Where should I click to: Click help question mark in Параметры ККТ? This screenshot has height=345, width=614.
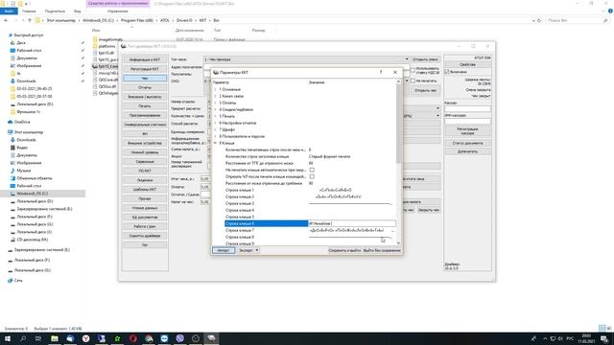(x=381, y=73)
